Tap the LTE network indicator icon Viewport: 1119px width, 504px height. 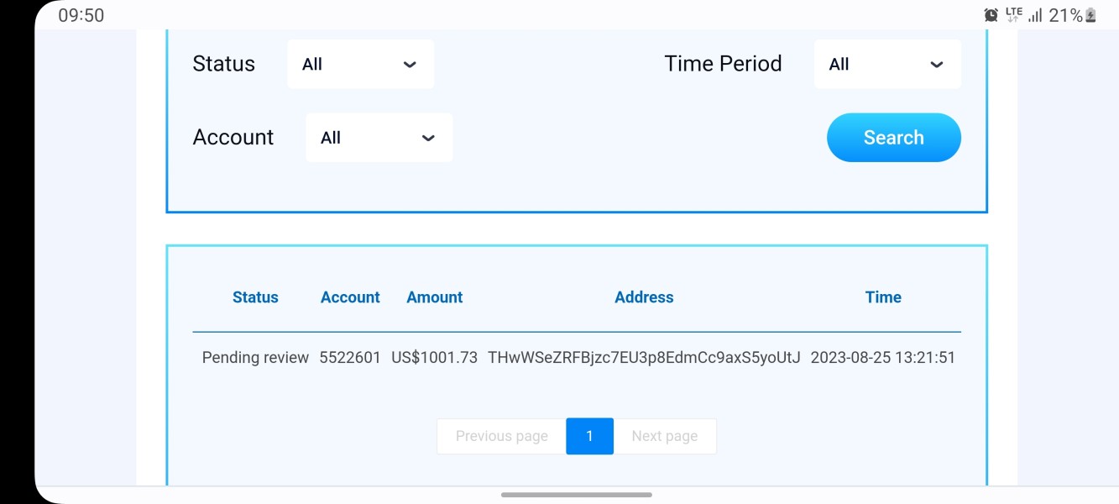[1014, 14]
